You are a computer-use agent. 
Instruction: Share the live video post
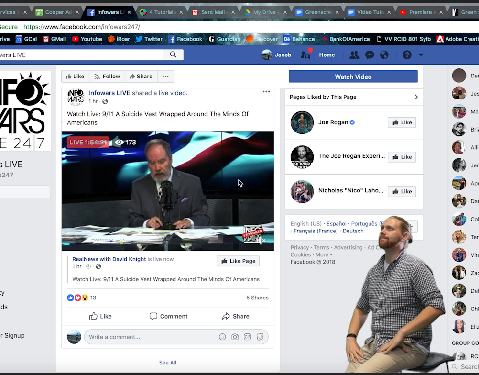click(236, 316)
